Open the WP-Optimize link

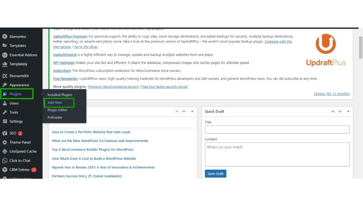point(64,63)
